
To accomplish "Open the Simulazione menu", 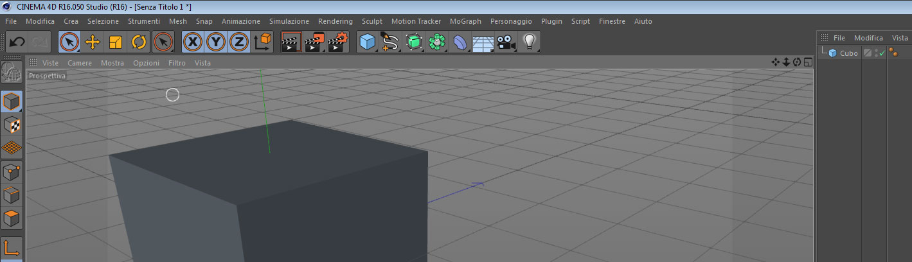I will click(x=289, y=21).
